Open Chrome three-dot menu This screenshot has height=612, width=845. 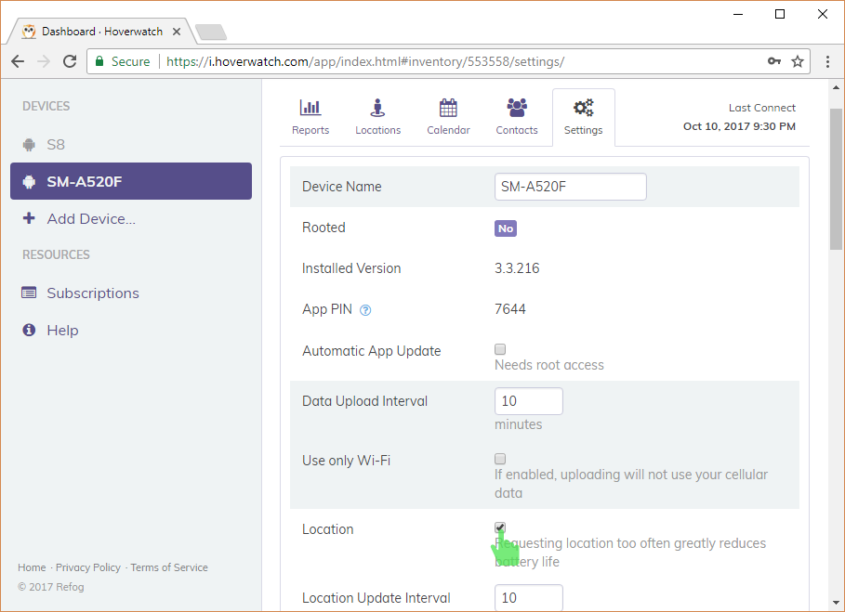point(827,61)
